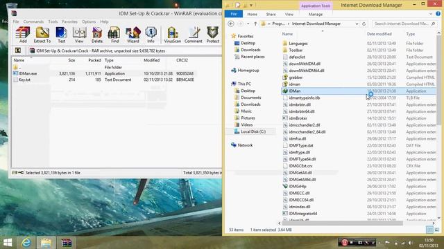Select the Toolbar folder in Explorer
The width and height of the screenshot is (444, 249).
(296, 50)
